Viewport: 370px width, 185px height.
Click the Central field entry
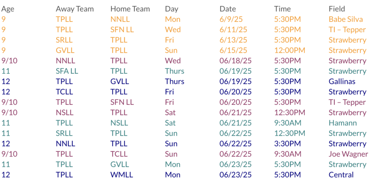point(341,175)
